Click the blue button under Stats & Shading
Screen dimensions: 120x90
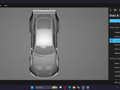[x=115, y=21]
